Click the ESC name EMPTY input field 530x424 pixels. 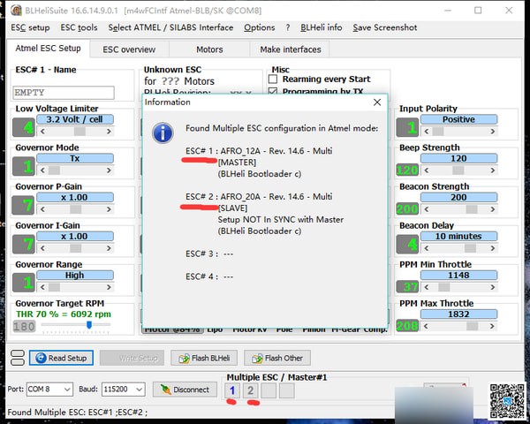pyautogui.click(x=64, y=93)
